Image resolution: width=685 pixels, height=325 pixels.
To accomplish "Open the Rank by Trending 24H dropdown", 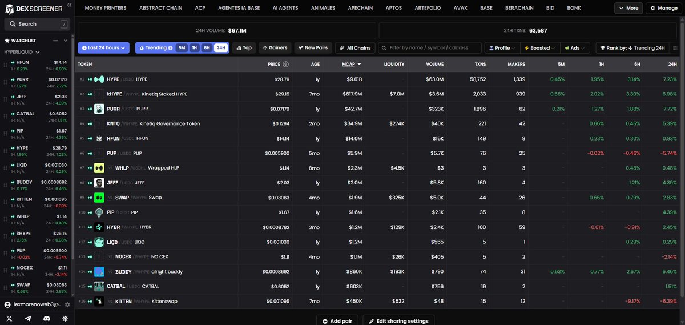I will (x=632, y=48).
